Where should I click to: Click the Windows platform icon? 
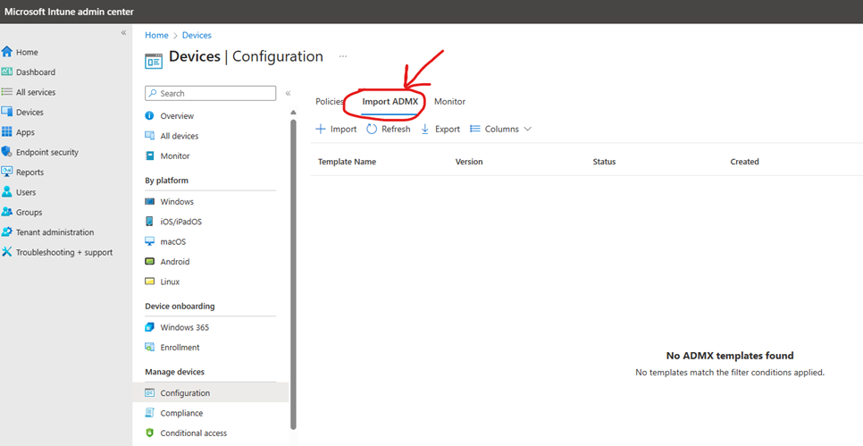pyautogui.click(x=149, y=201)
